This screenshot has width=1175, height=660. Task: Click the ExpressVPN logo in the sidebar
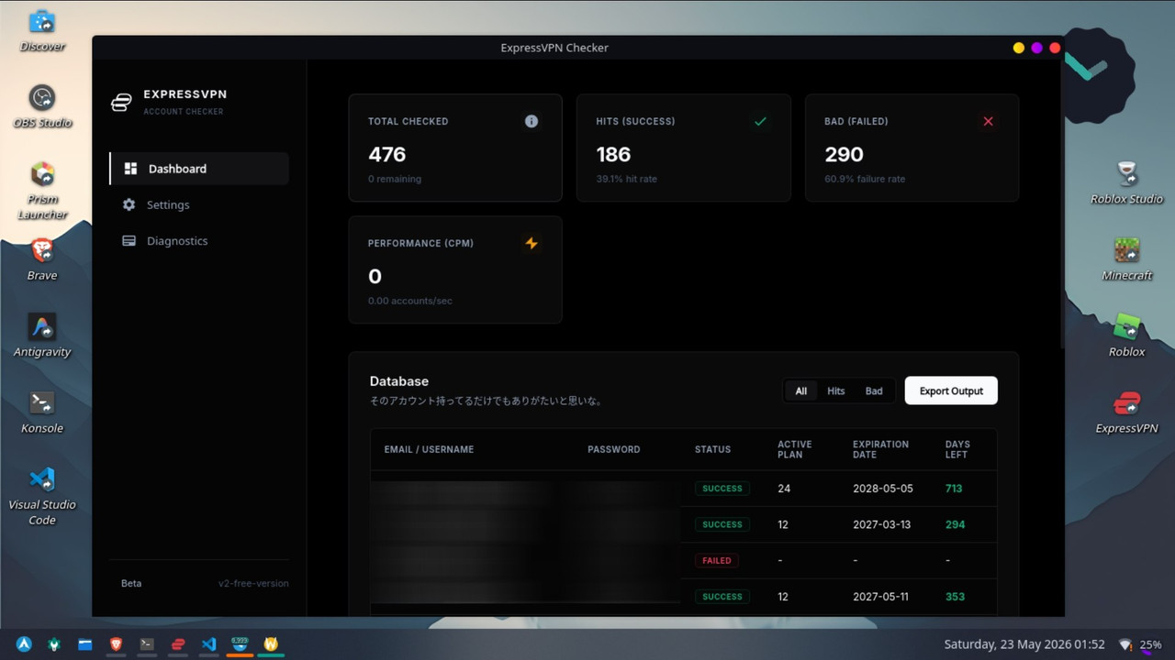pyautogui.click(x=121, y=102)
